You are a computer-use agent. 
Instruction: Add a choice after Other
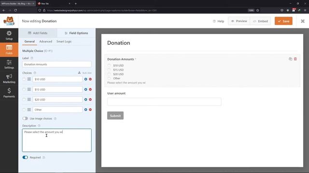coord(86,110)
